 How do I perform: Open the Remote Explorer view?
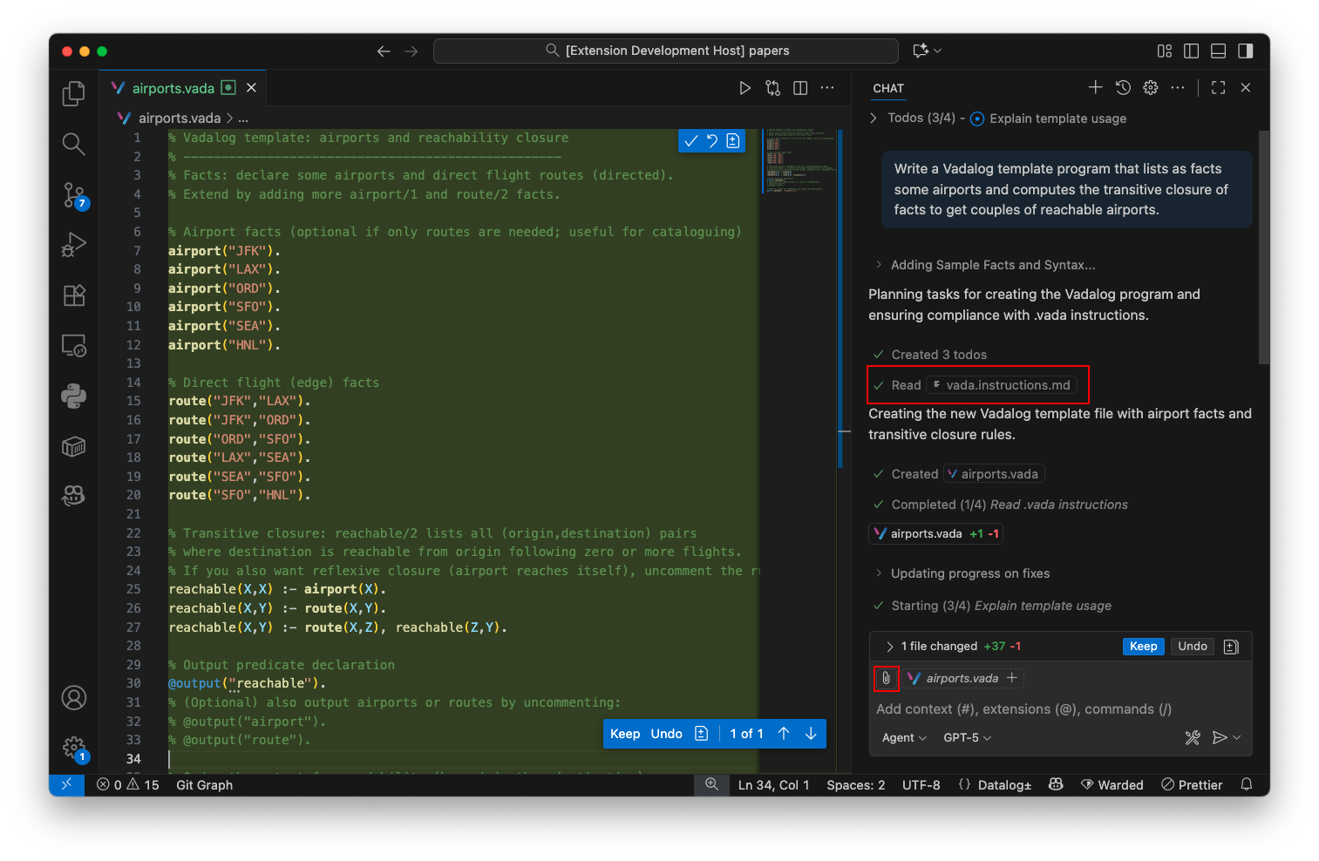pyautogui.click(x=74, y=346)
